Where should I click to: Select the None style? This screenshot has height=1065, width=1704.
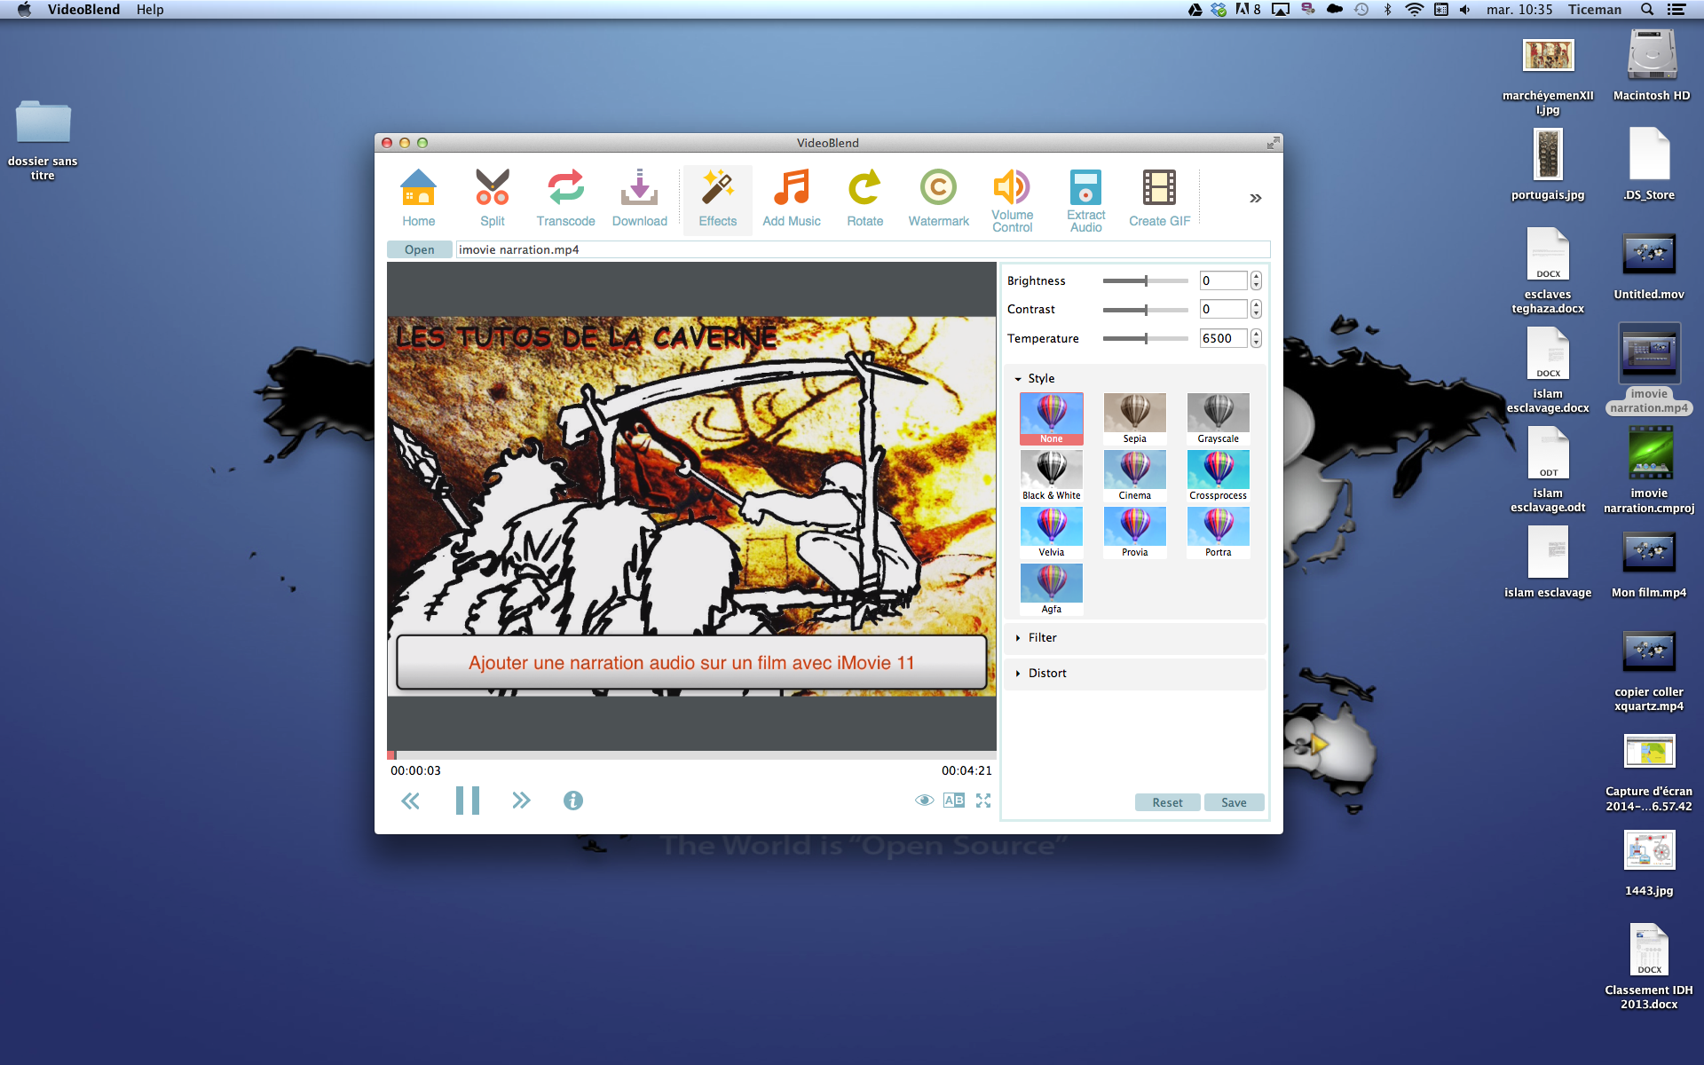coord(1051,419)
